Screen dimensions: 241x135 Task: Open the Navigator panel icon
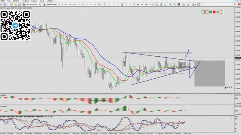[20, 4]
